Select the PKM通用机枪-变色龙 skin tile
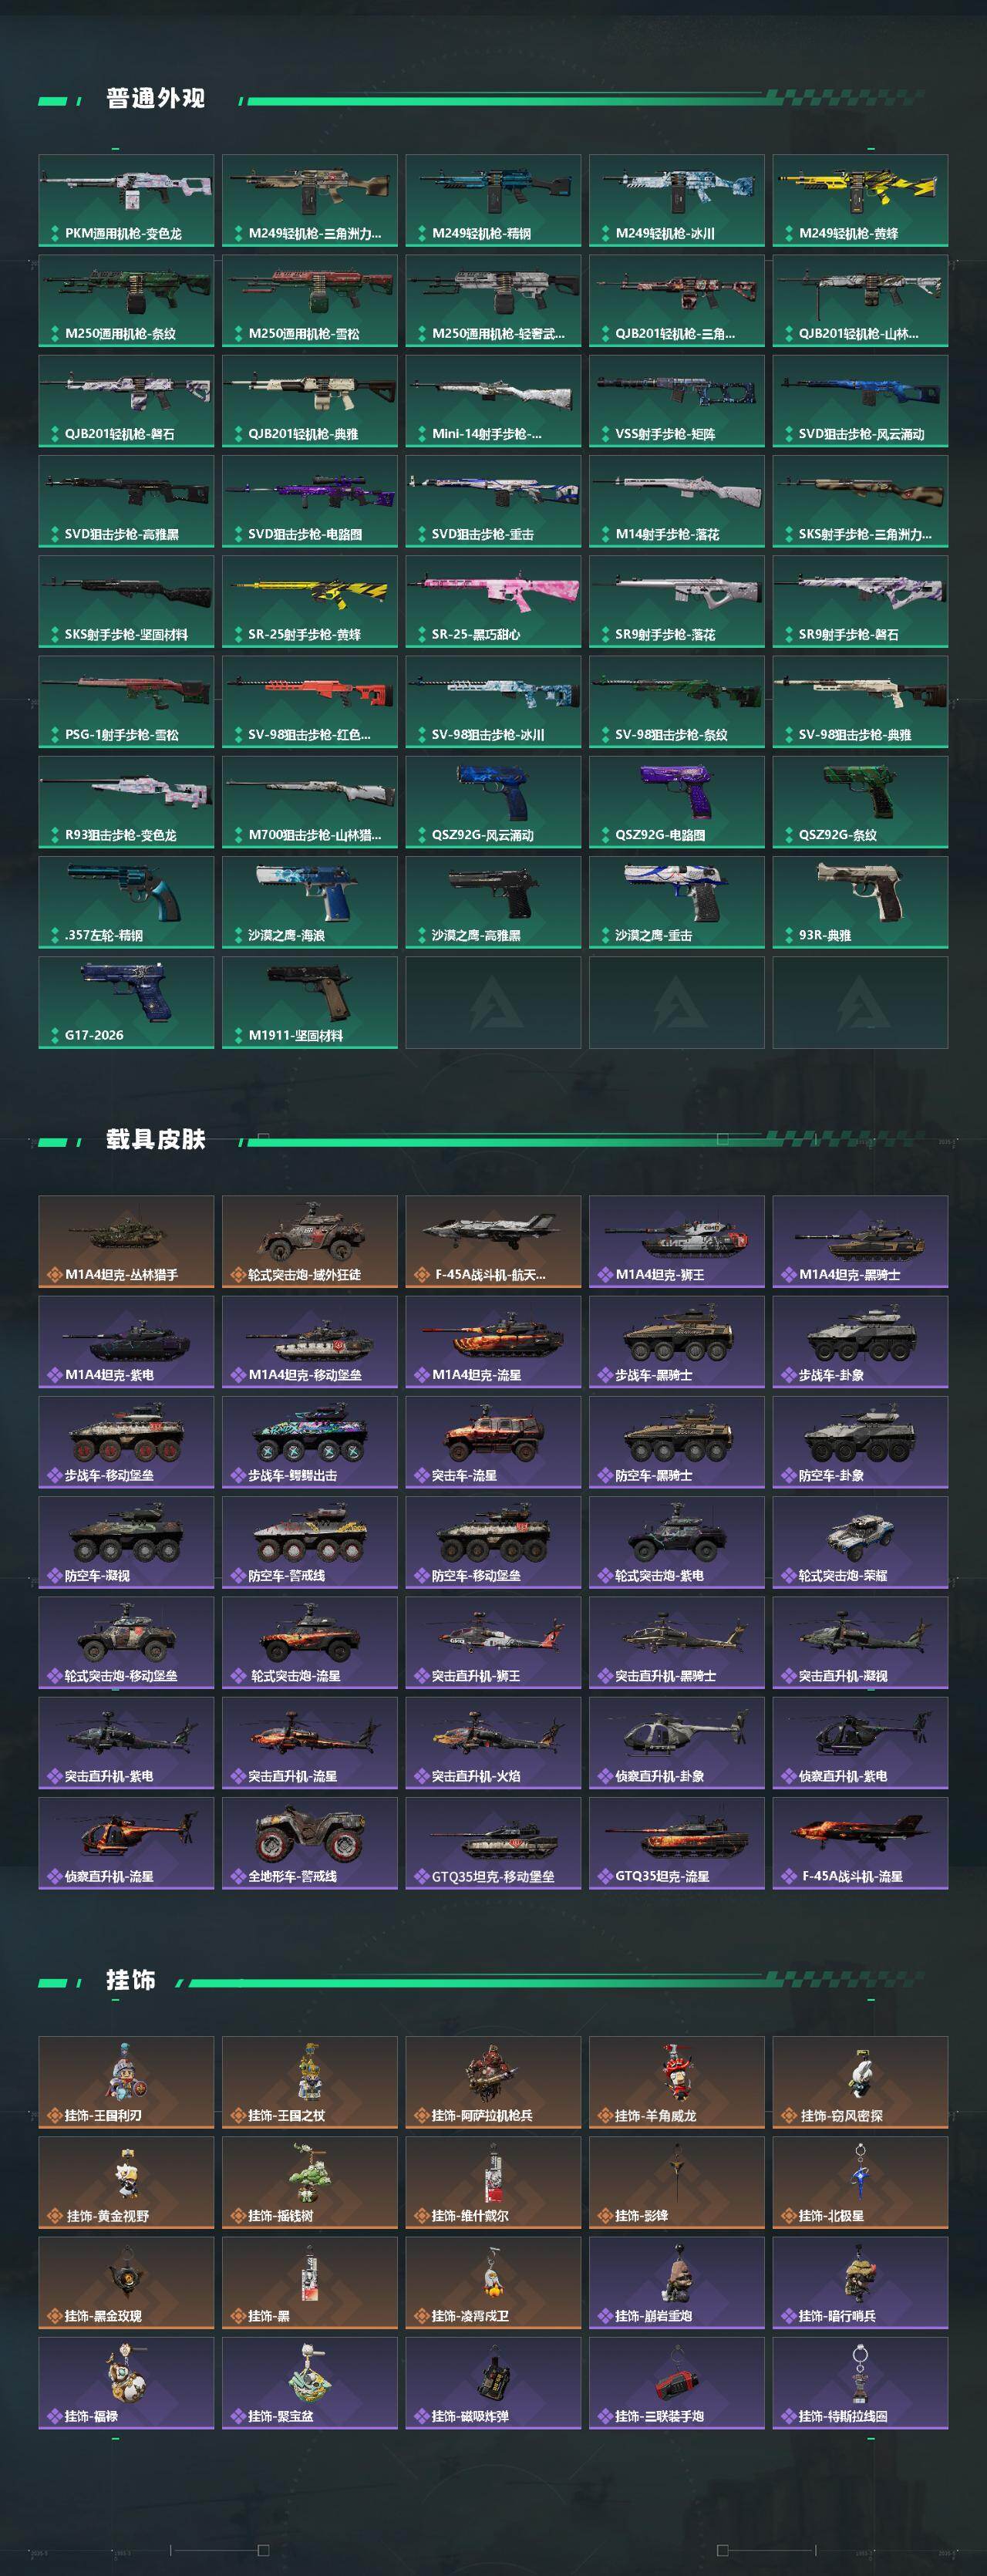987x2576 pixels. pos(126,201)
